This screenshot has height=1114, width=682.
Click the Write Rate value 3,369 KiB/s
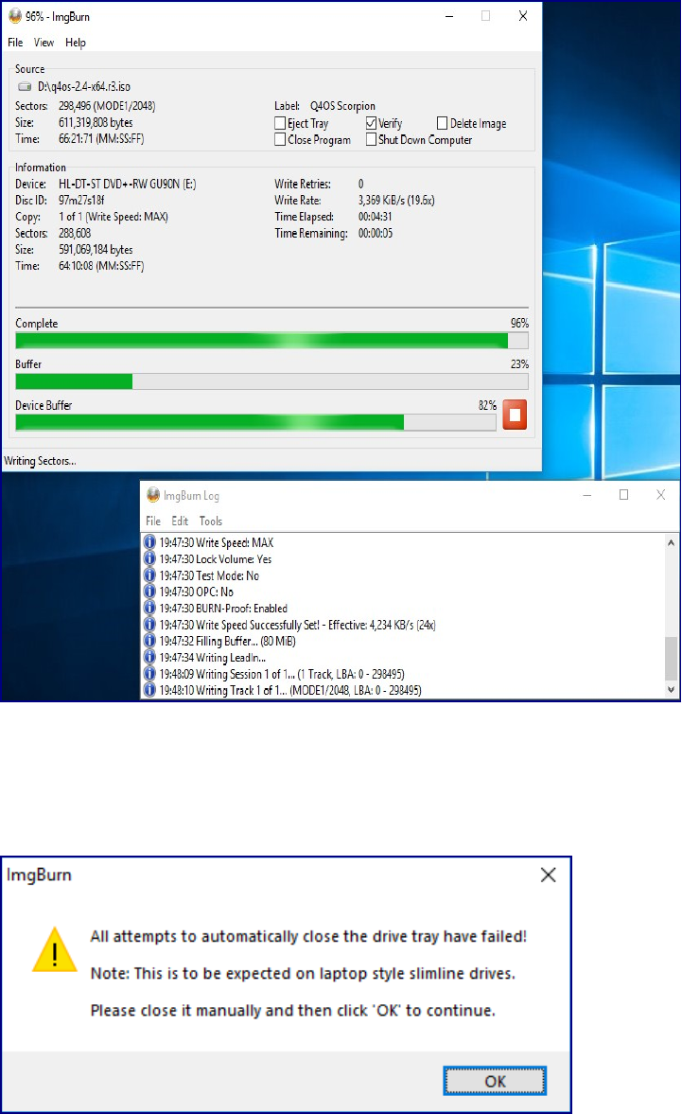coord(396,200)
